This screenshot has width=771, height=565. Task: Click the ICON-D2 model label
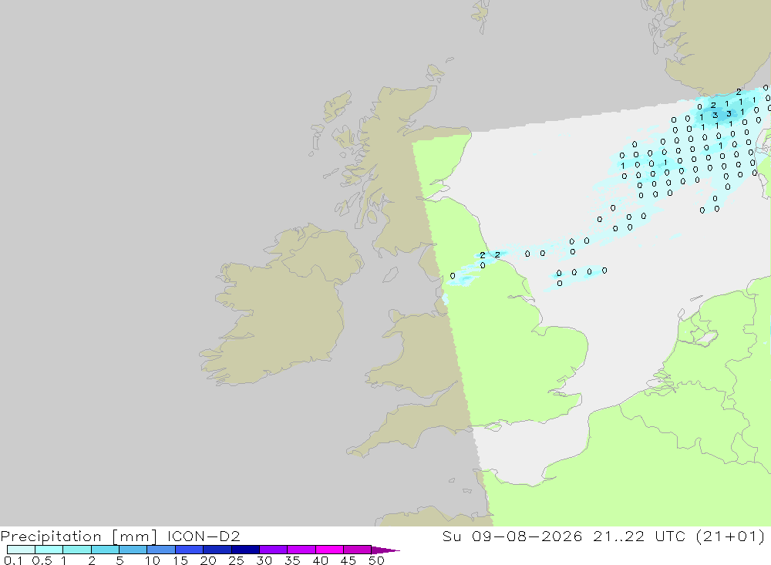click(x=204, y=536)
